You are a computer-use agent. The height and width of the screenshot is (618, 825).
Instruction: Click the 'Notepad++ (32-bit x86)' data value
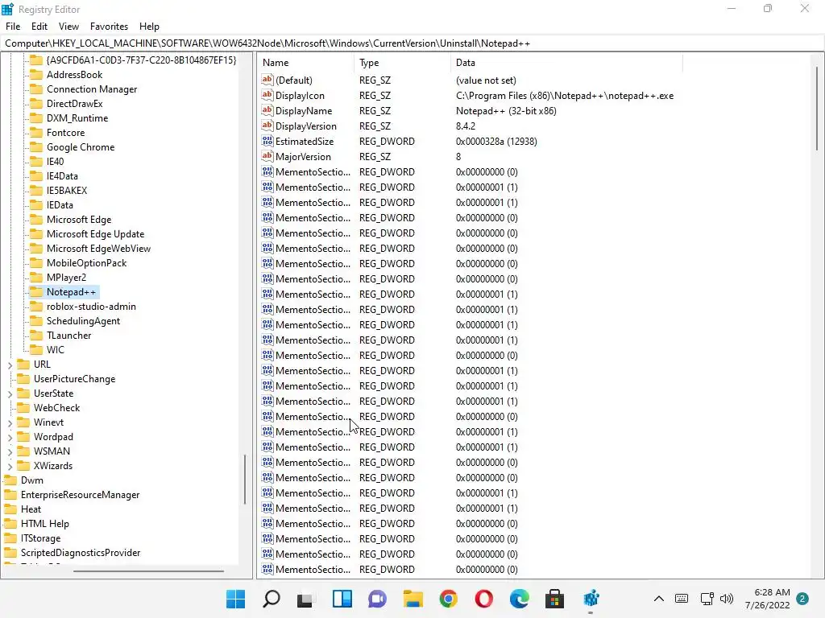(x=506, y=111)
